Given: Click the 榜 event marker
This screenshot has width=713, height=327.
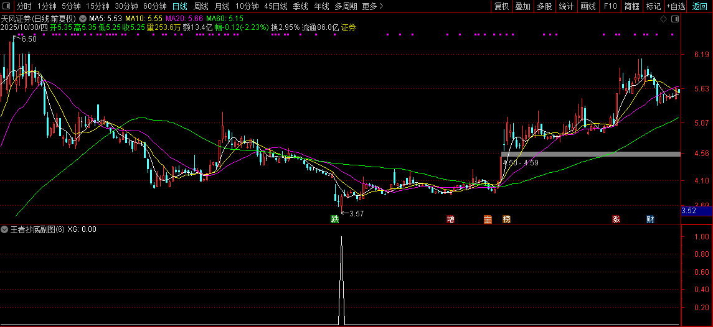Looking at the screenshot, I should point(506,219).
